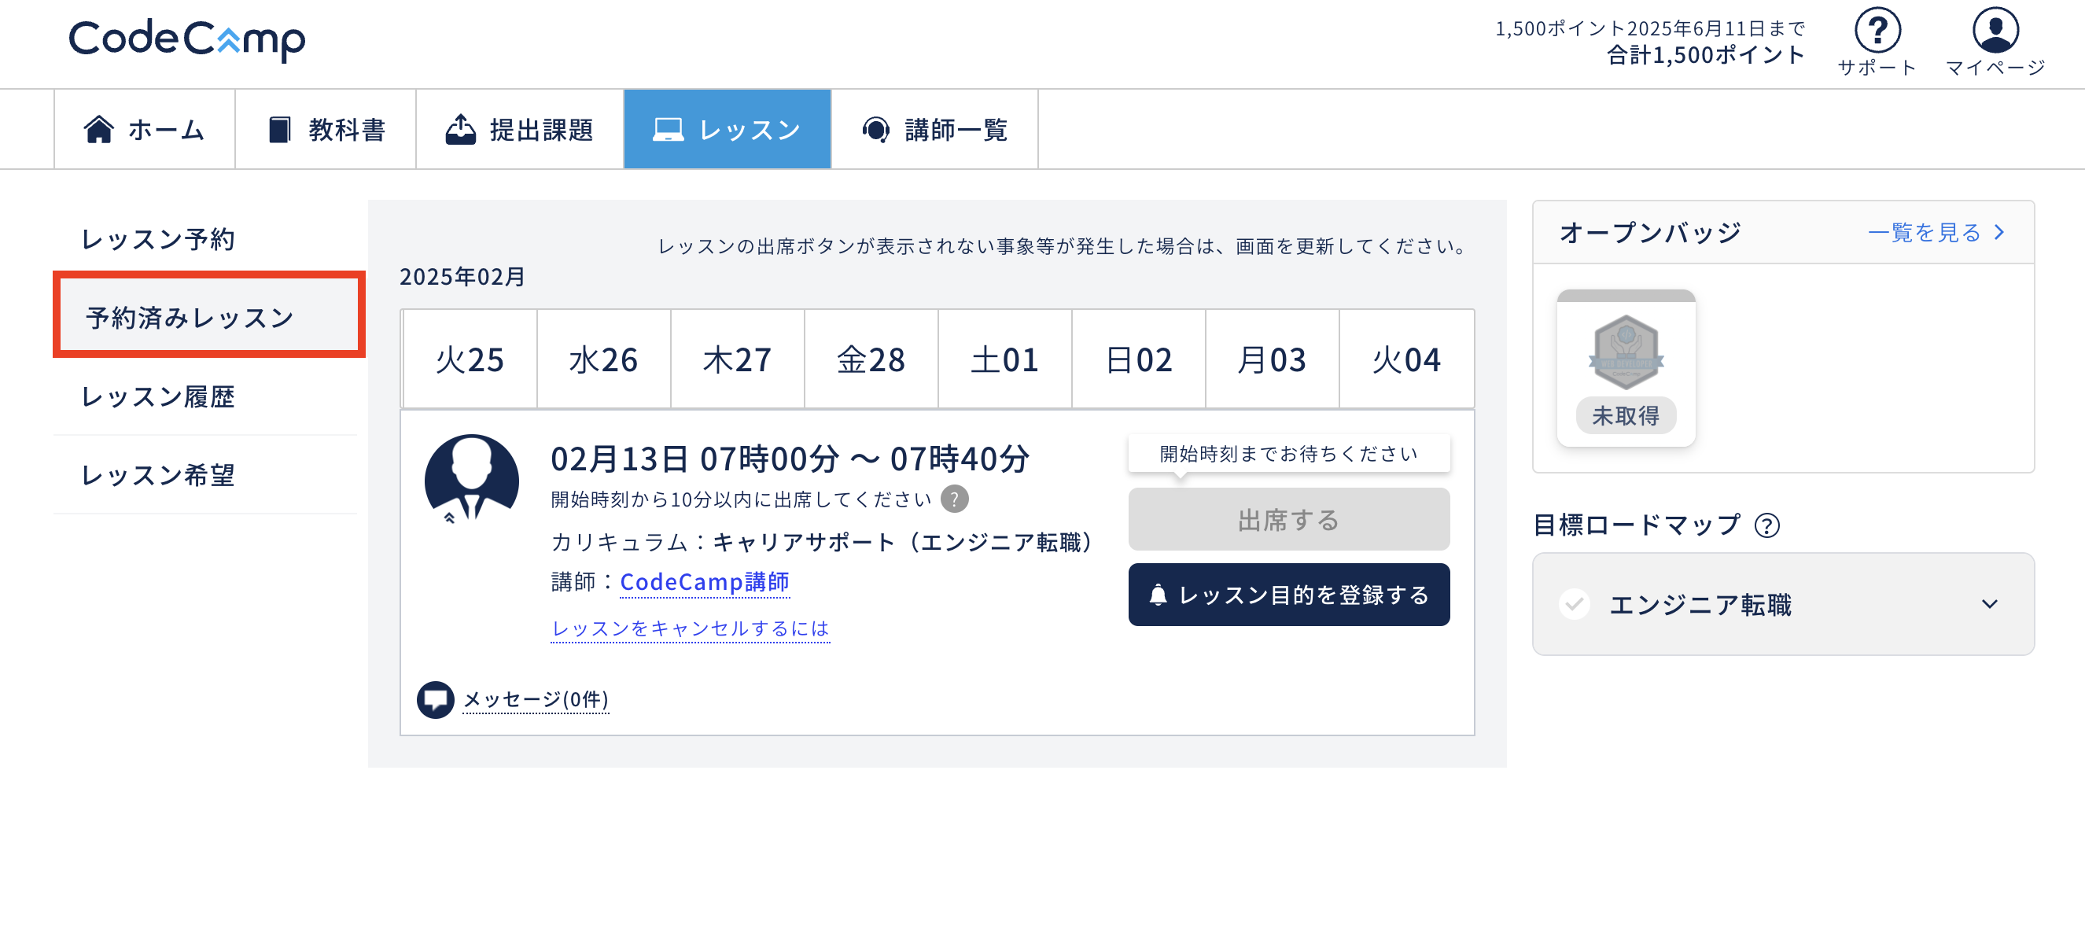2085x947 pixels.
Task: Select date 金28 in calendar strip
Action: [871, 359]
